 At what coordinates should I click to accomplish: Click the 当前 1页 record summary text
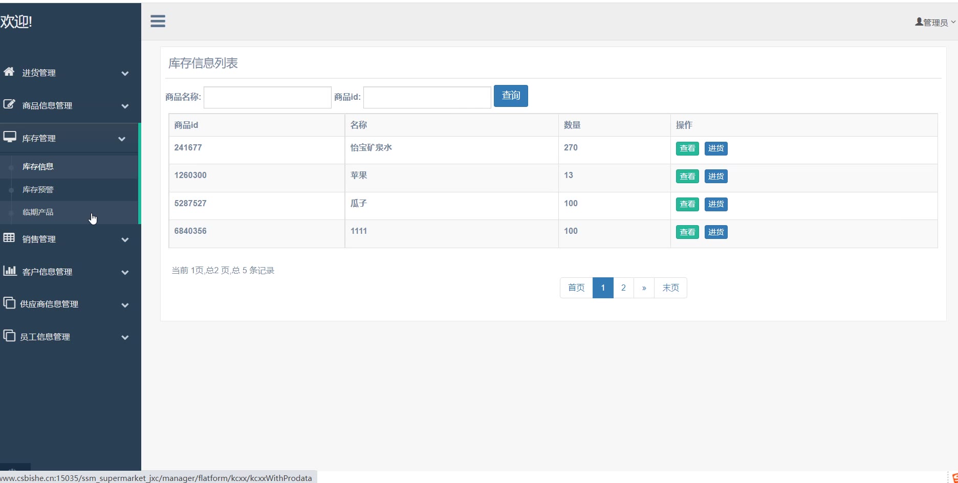(223, 270)
